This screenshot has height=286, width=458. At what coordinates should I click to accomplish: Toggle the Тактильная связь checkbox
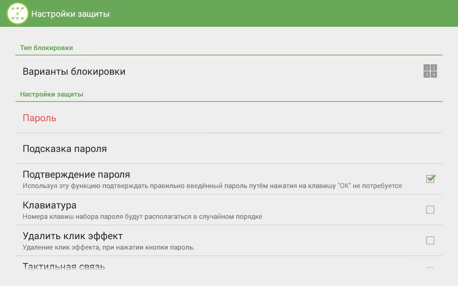430,268
